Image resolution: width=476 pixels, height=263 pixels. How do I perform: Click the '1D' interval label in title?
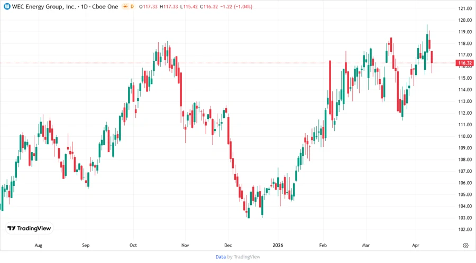pyautogui.click(x=84, y=6)
